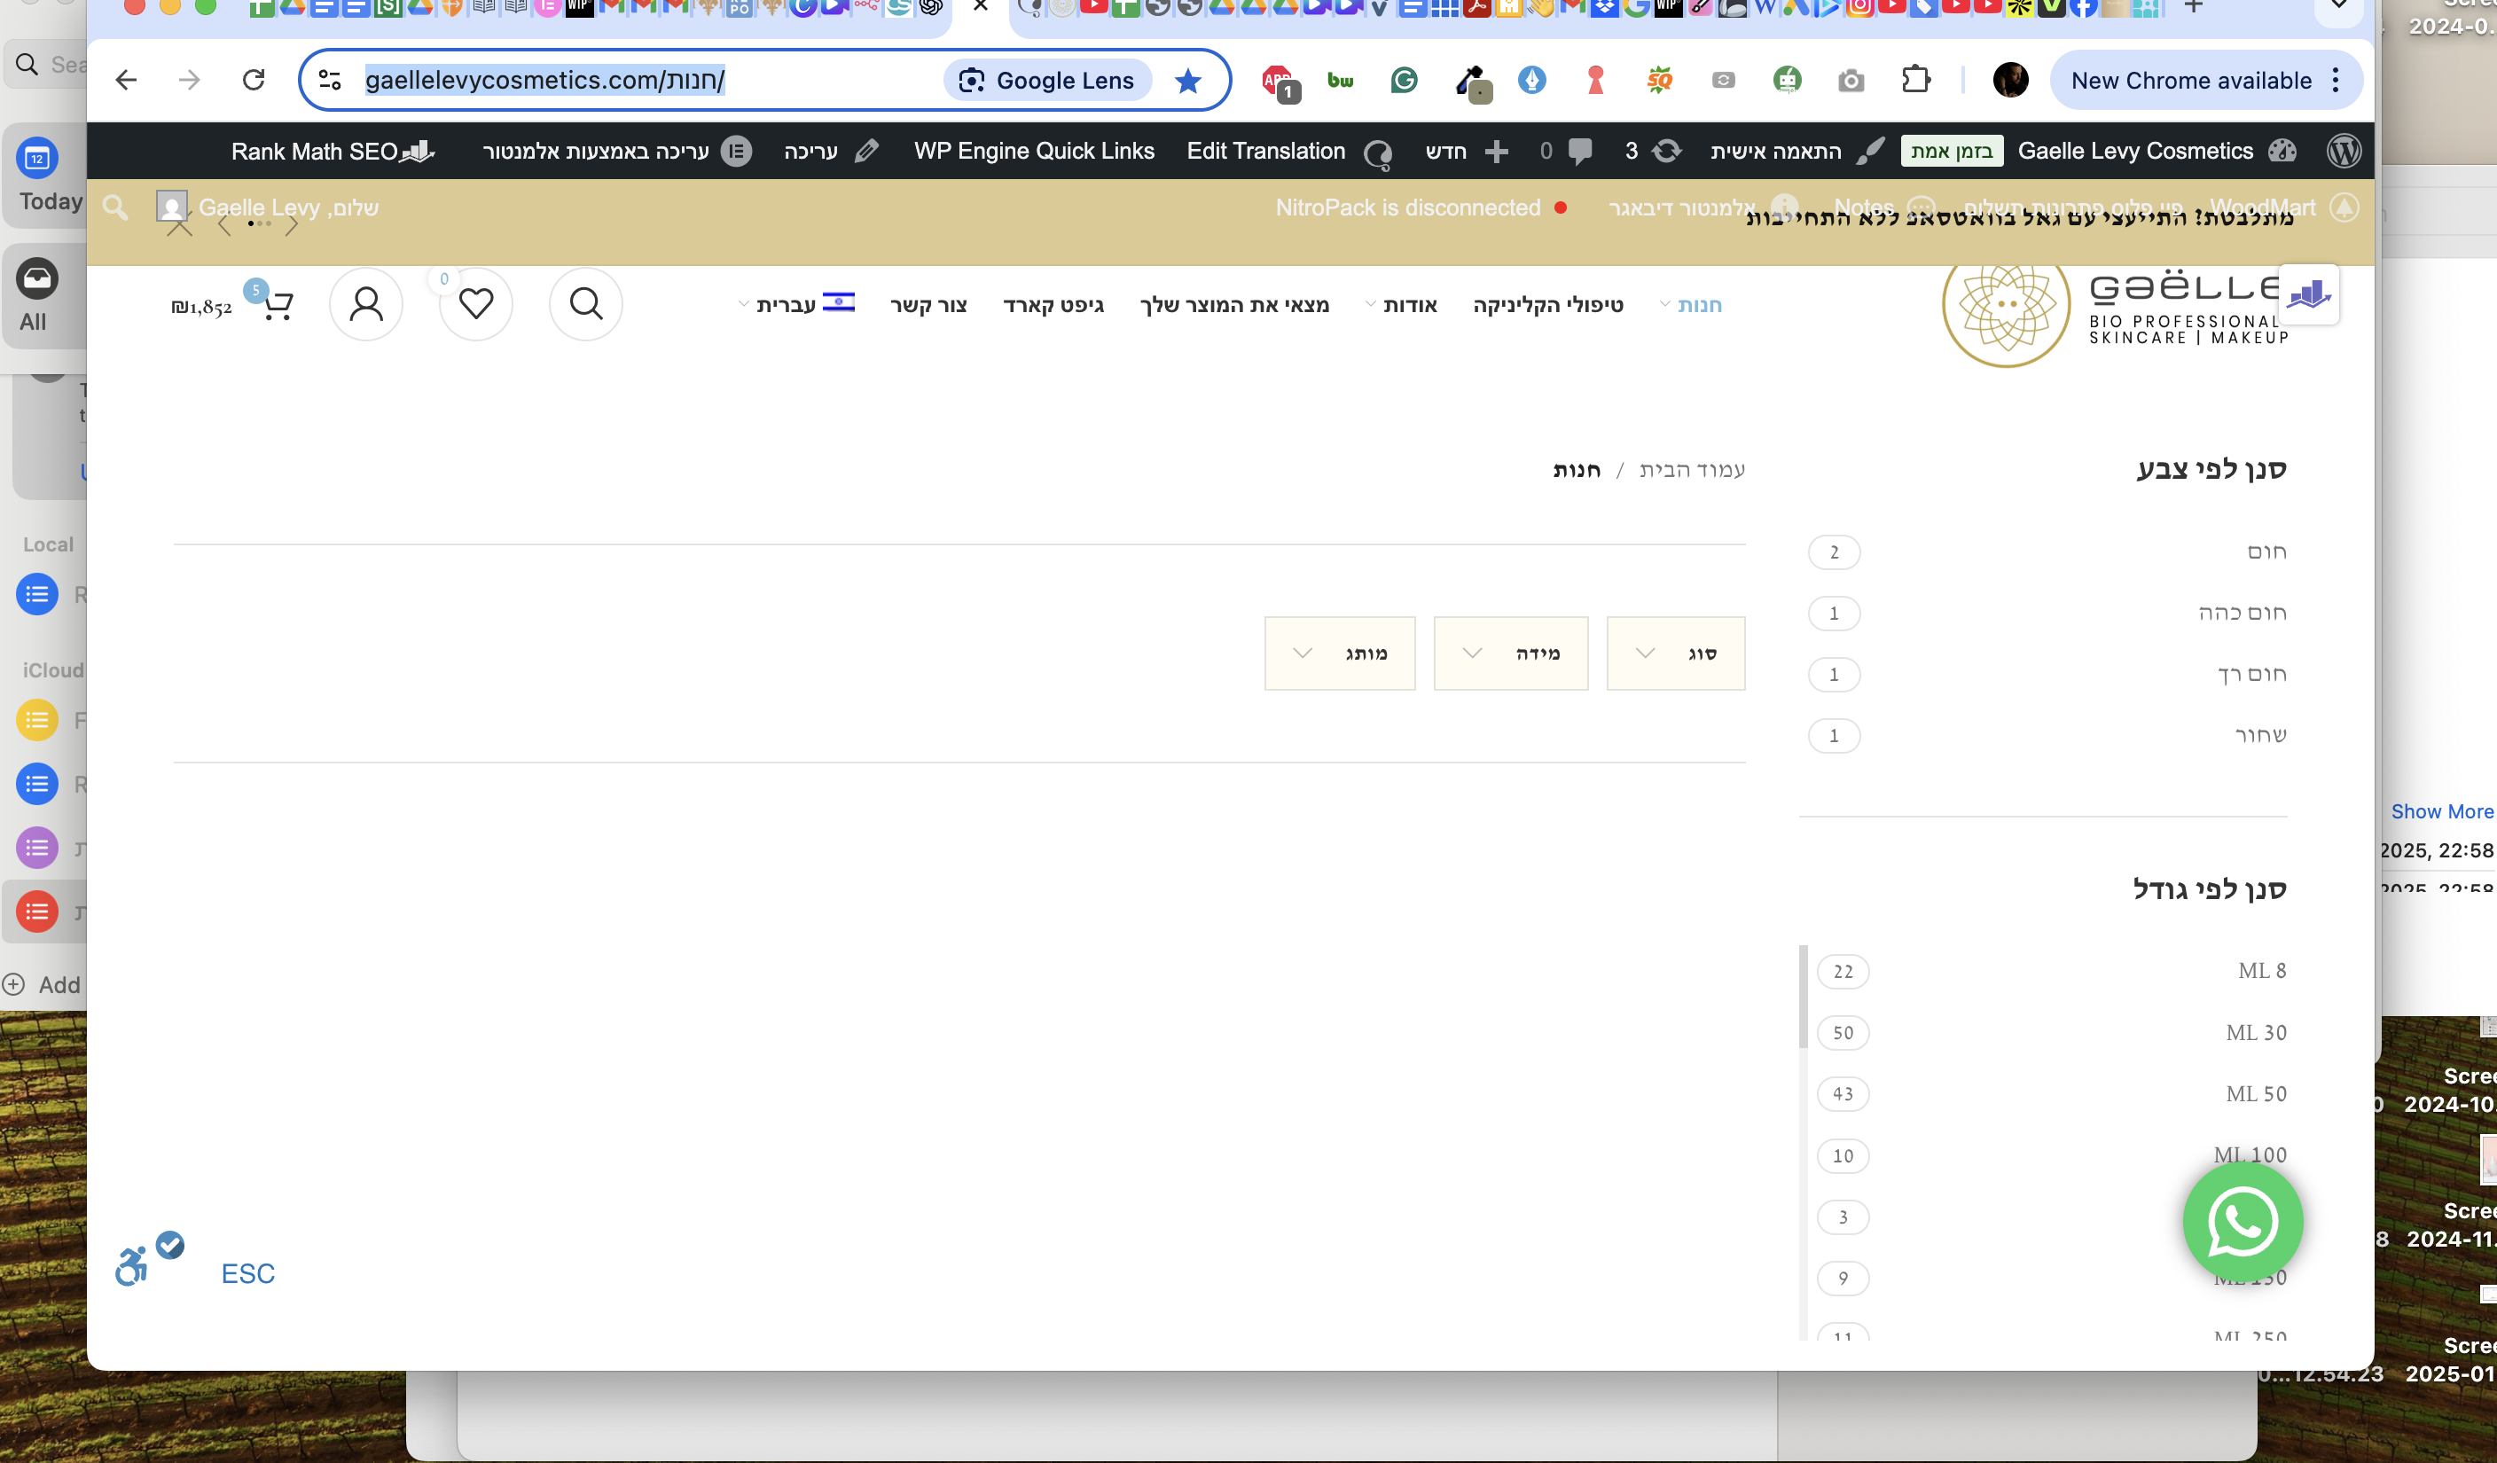Open accessibility wheelchair widget

[132, 1267]
